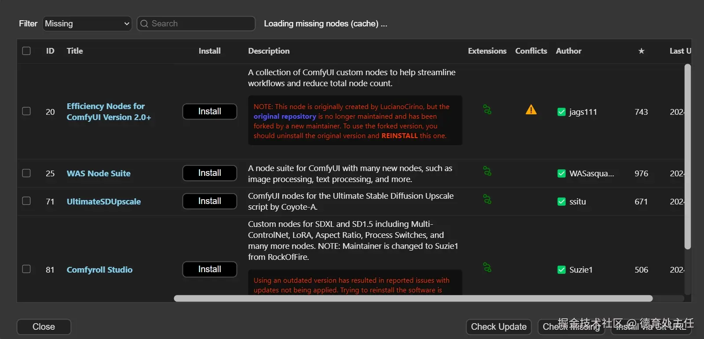Open Efficiency Nodes for ComfyUI link
Viewport: 704px width, 339px height.
tap(109, 112)
